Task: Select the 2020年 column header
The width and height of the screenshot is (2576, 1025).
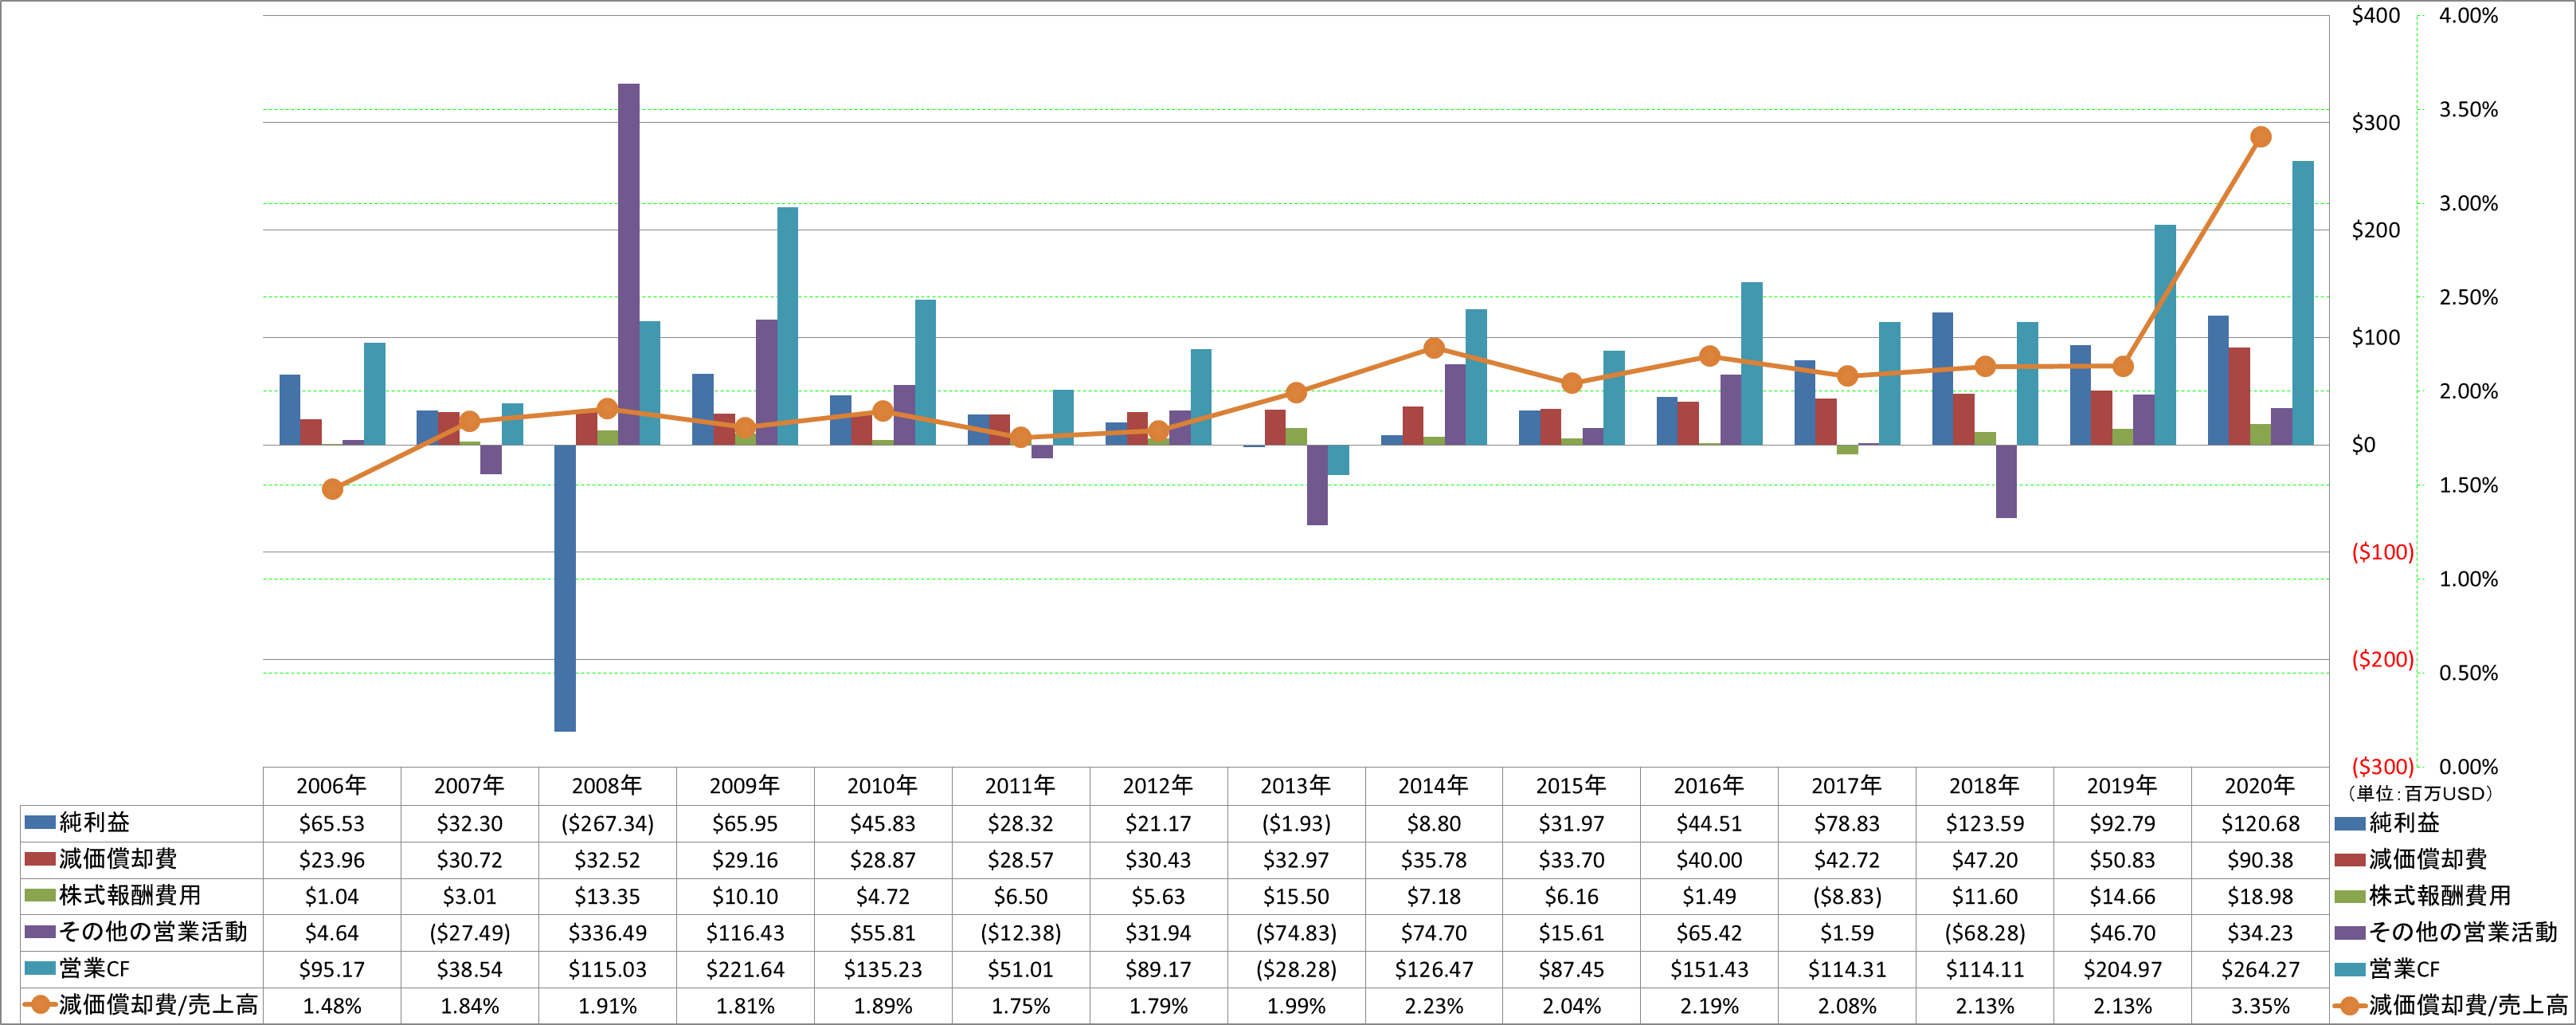Action: tap(2260, 786)
